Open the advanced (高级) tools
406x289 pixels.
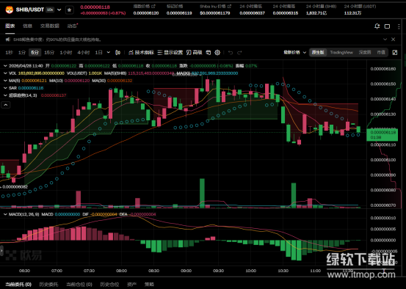coord(195,53)
